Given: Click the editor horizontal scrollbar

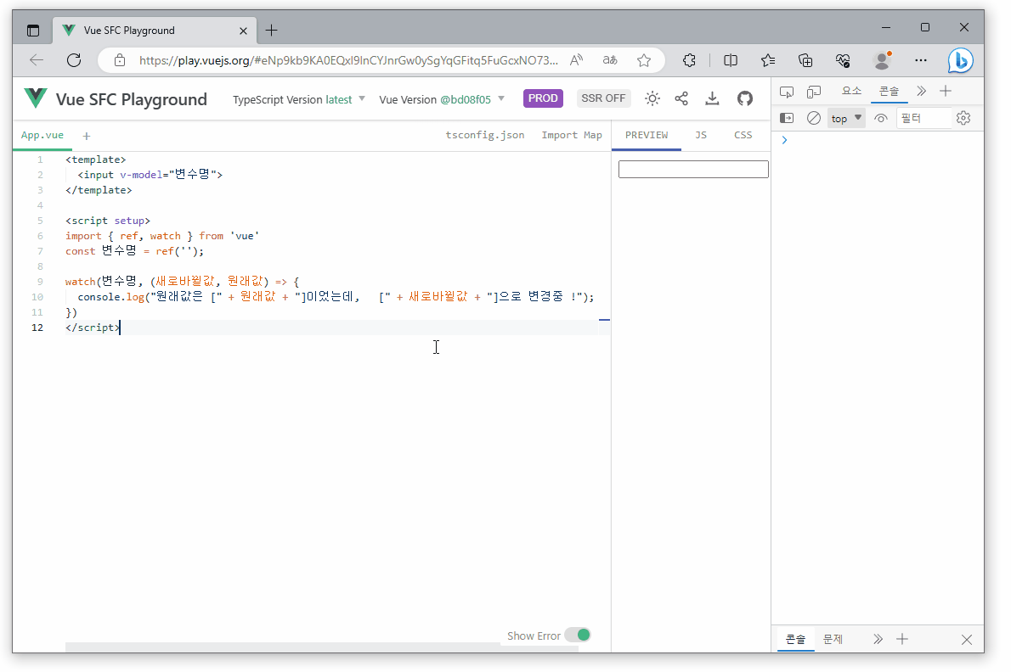Looking at the screenshot, I should click(x=321, y=647).
